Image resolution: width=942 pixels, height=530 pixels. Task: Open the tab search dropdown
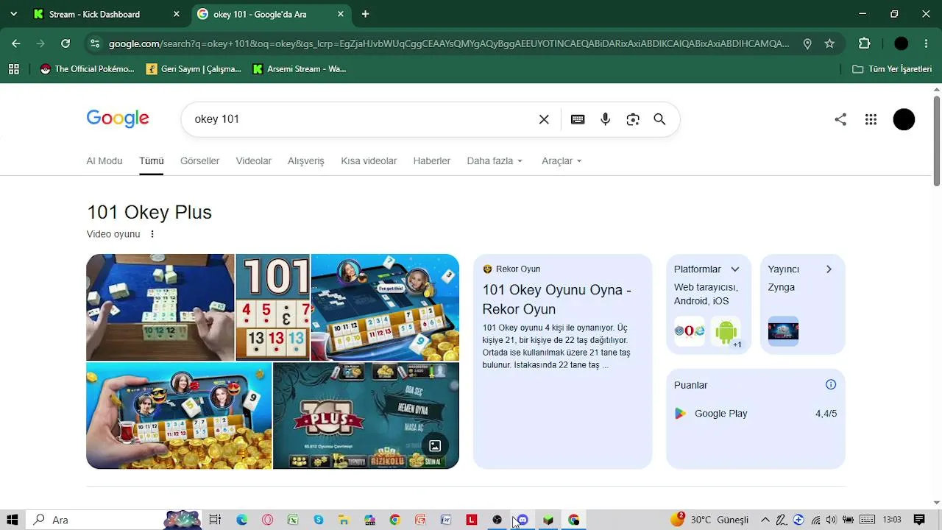(13, 14)
